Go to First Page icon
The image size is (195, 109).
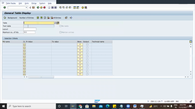point(60,8)
